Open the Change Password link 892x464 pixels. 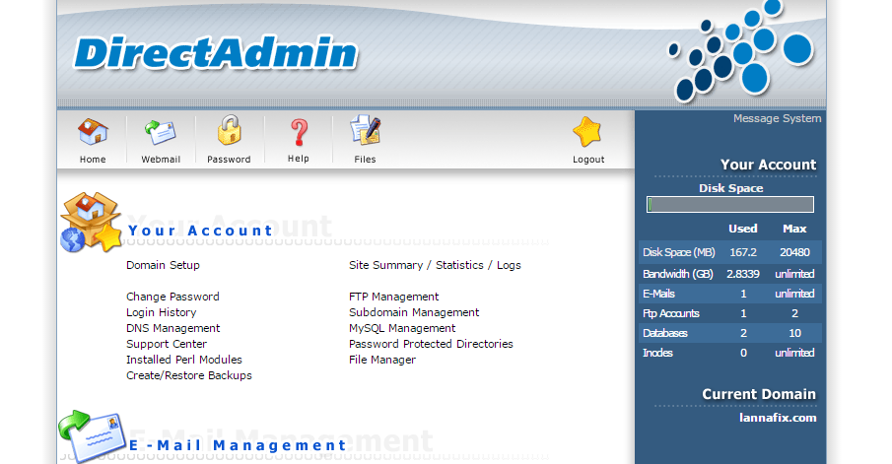click(172, 297)
